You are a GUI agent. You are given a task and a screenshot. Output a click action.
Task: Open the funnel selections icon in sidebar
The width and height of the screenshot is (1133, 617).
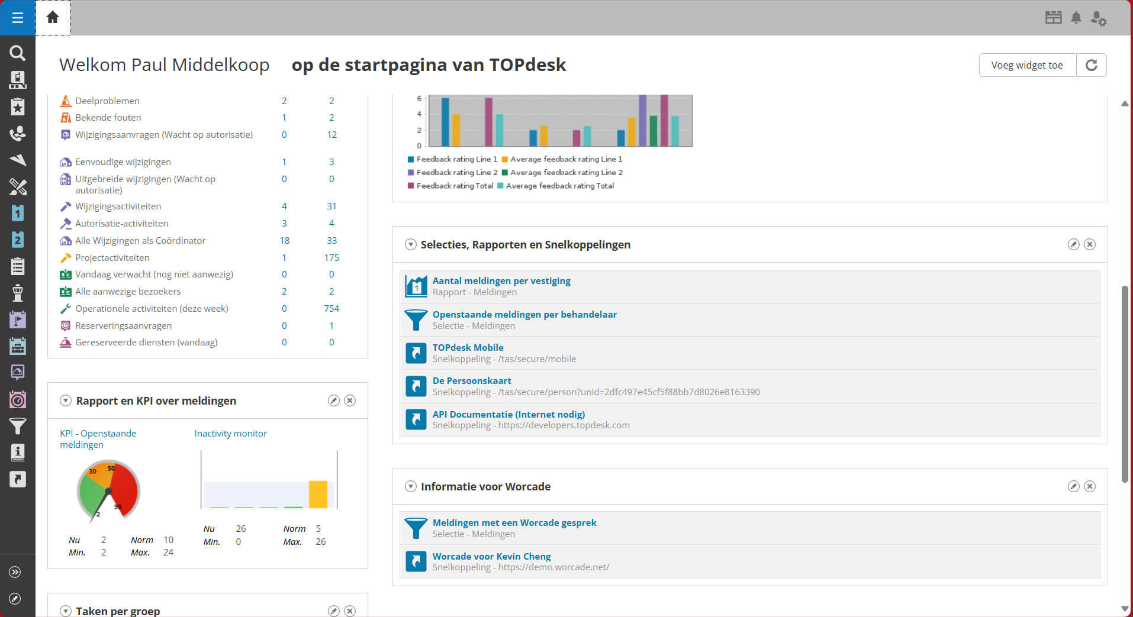tap(18, 426)
